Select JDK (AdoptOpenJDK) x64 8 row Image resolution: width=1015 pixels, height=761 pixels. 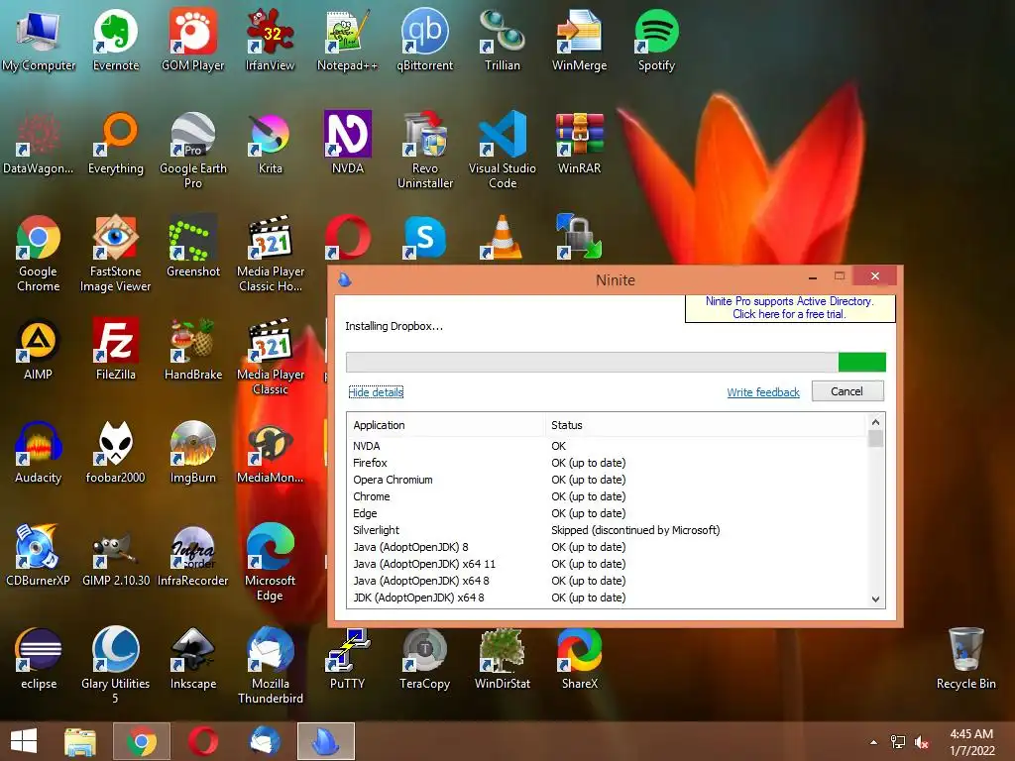click(608, 598)
